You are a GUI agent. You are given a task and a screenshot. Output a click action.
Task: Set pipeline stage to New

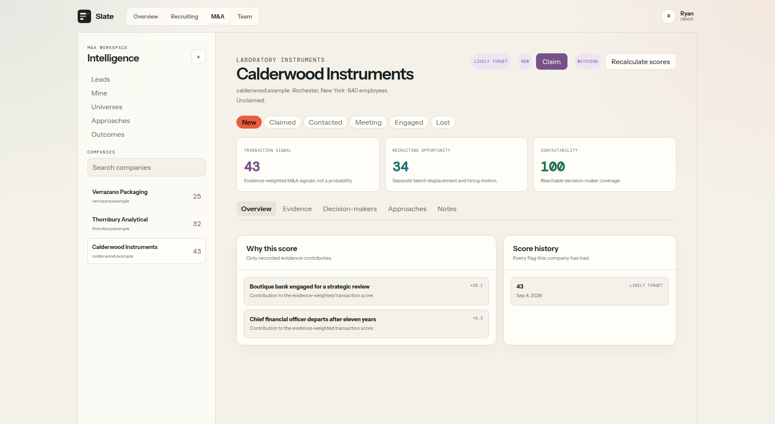(x=249, y=122)
